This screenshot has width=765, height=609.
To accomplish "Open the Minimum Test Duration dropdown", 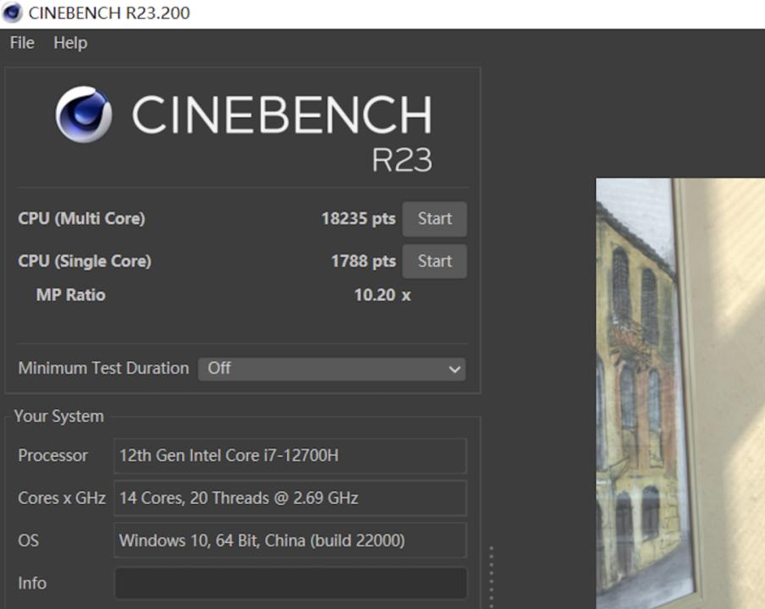I will click(x=331, y=369).
